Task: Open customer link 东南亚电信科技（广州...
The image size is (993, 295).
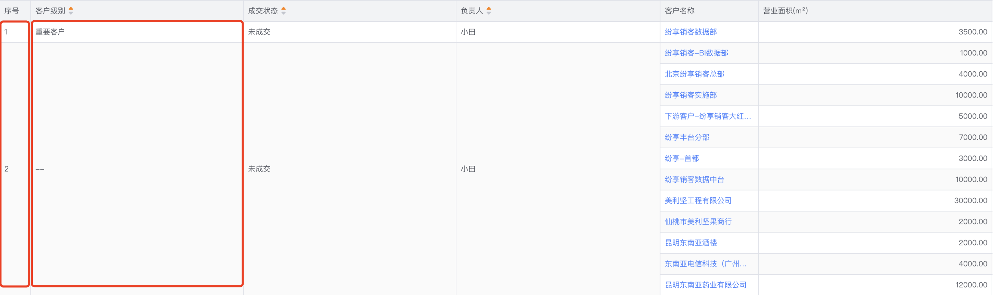Action: pyautogui.click(x=706, y=264)
